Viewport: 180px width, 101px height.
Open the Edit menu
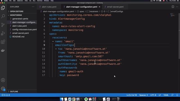pyautogui.click(x=14, y=1)
